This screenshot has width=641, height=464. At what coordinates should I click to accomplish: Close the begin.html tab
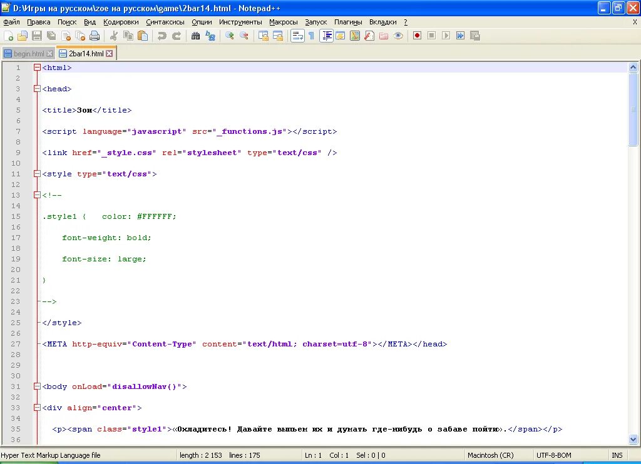[50, 54]
